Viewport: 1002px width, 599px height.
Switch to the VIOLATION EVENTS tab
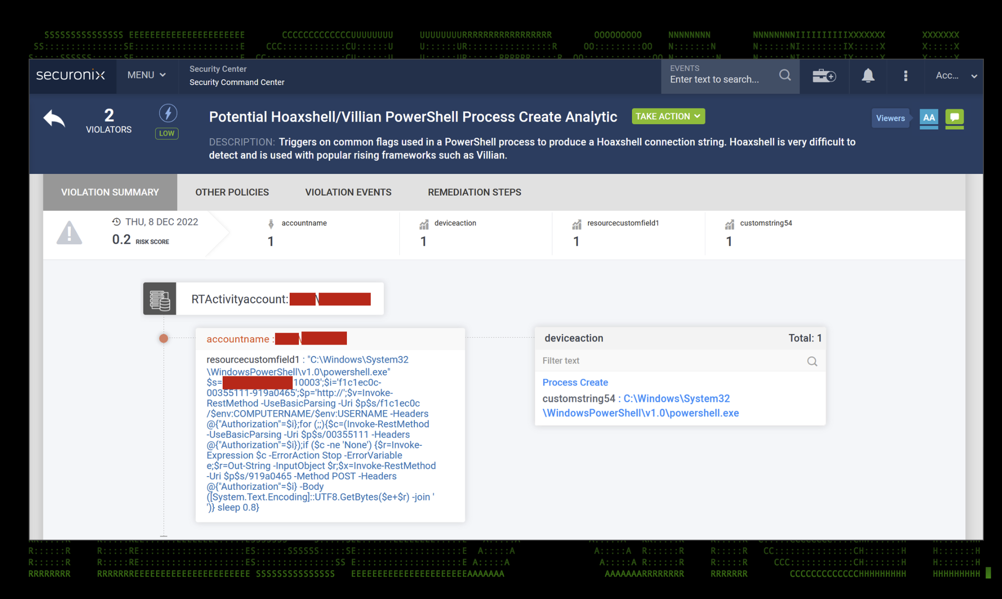coord(348,192)
